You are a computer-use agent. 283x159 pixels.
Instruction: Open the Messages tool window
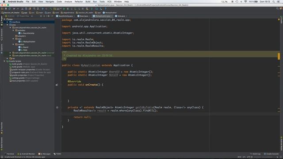point(44,154)
